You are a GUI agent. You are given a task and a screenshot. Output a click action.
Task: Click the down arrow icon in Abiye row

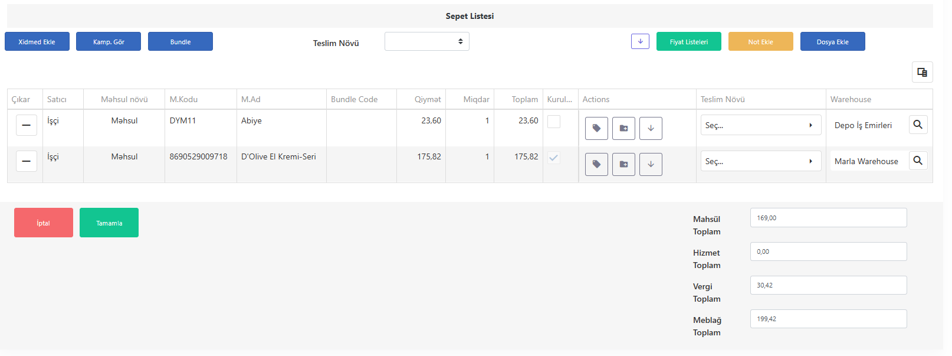coord(651,128)
